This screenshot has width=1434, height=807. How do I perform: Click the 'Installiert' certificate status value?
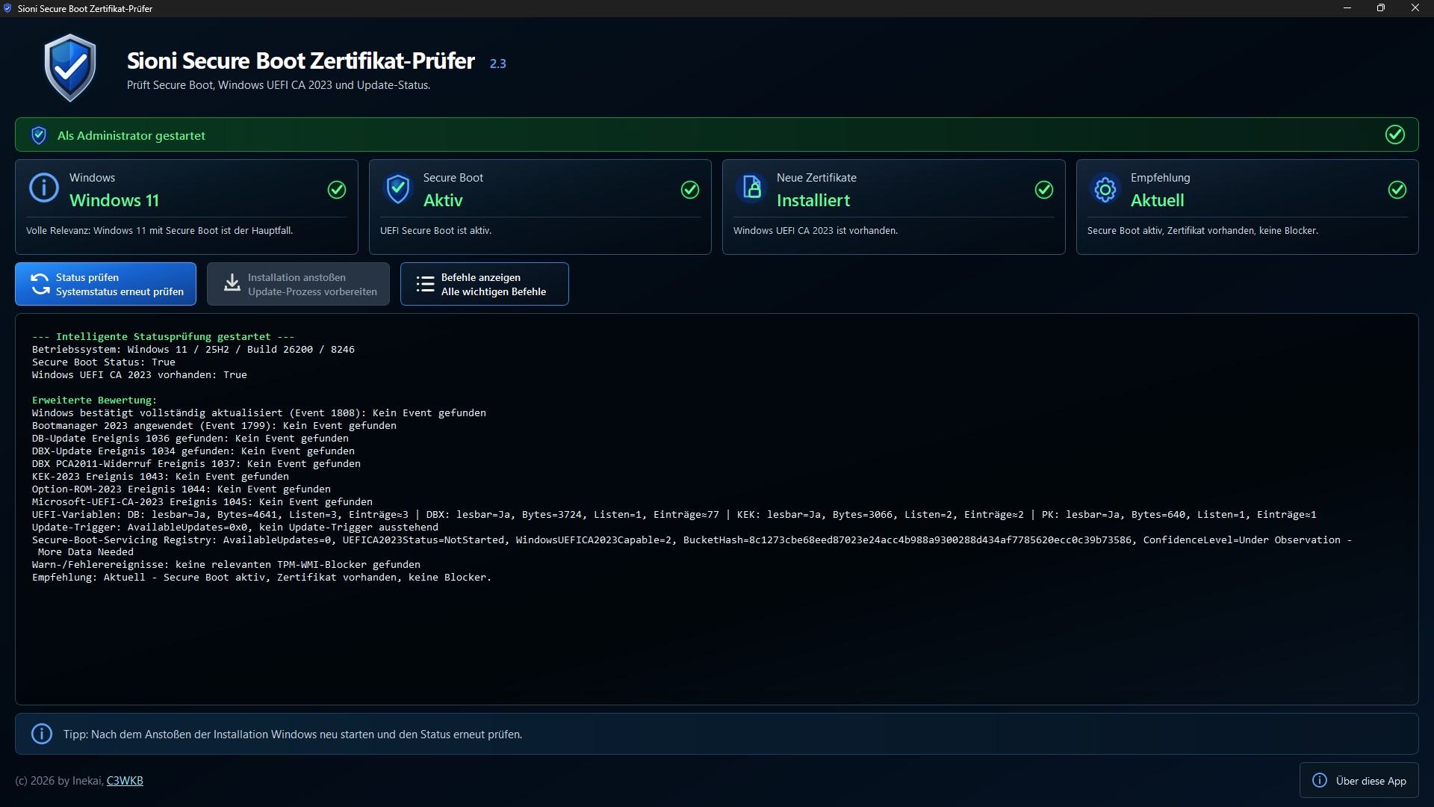(x=813, y=200)
